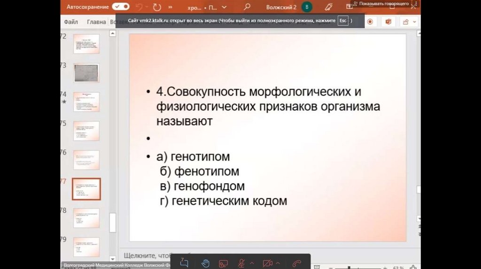Click Показывать говорящего button
This screenshot has height=269, width=481.
(380, 4)
